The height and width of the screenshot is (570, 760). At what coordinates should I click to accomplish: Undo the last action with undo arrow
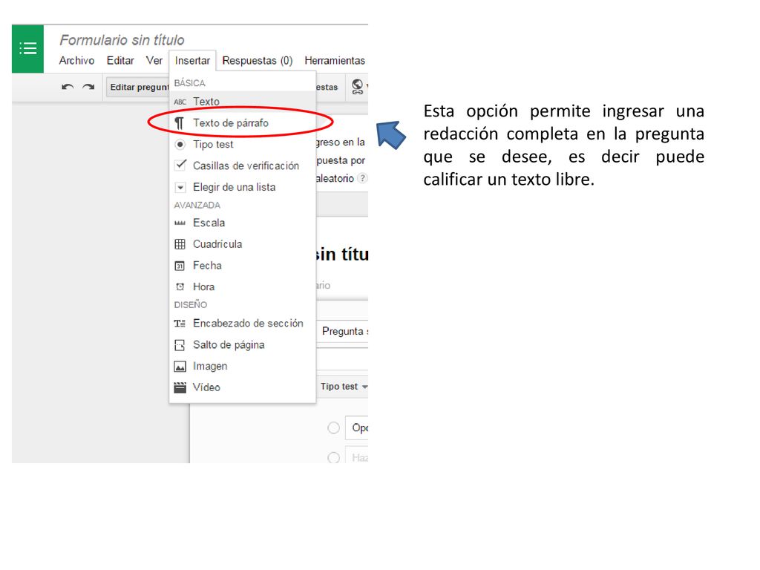(68, 88)
